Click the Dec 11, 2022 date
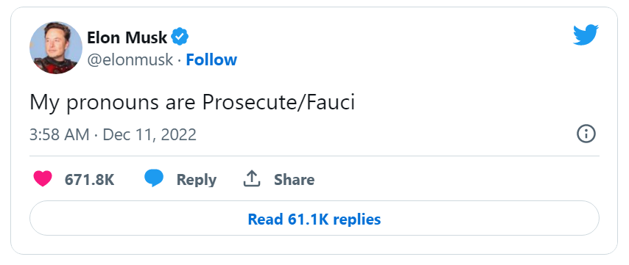Image resolution: width=629 pixels, height=265 pixels. tap(150, 134)
